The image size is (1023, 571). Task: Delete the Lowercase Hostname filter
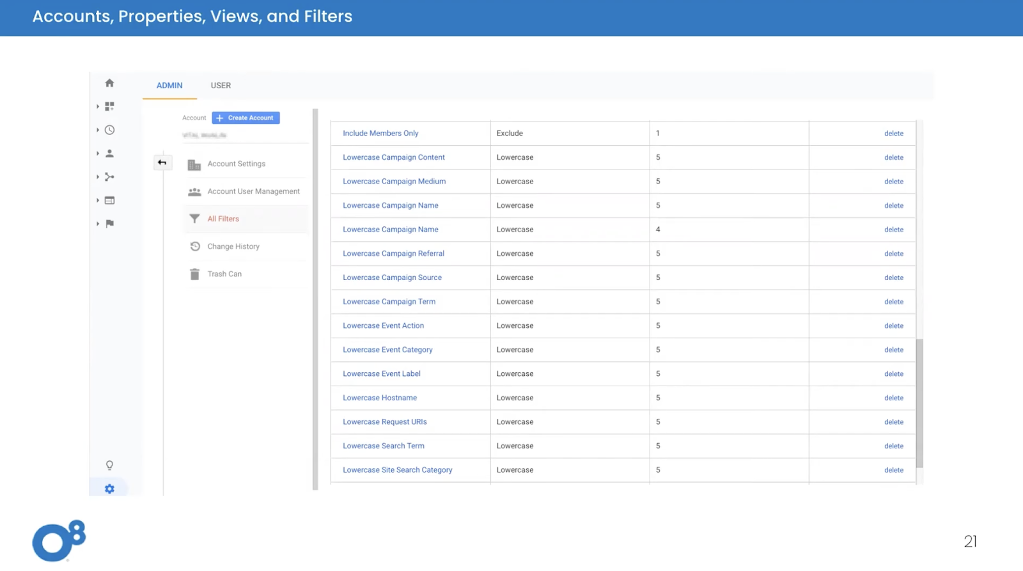(894, 398)
